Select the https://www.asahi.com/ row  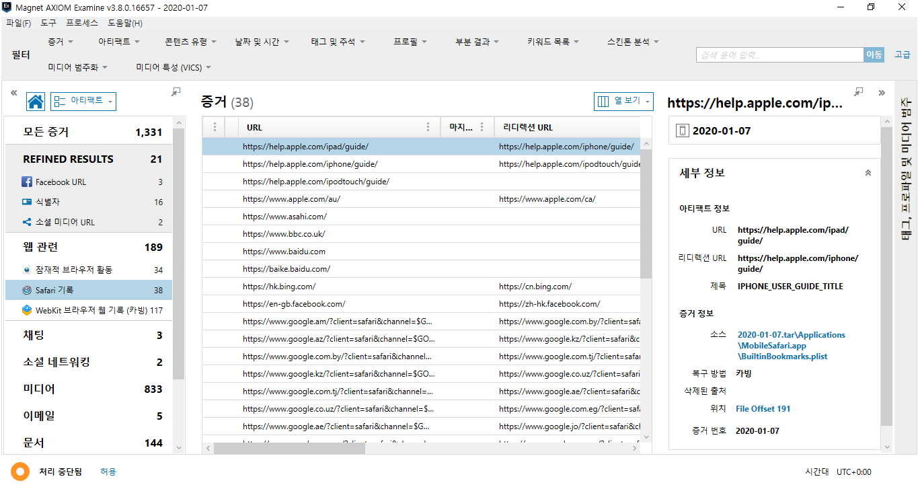(422, 217)
